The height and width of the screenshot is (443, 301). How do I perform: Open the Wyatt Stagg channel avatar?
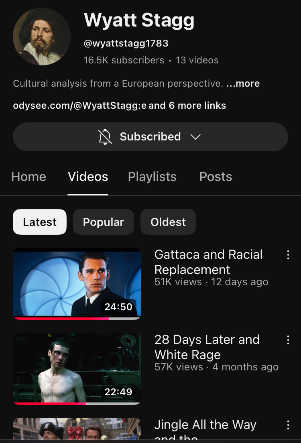click(x=42, y=37)
